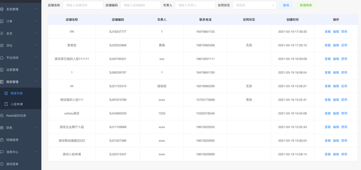The height and width of the screenshot is (170, 361).
Task: Select phone number 18875965568
Action: point(205,45)
